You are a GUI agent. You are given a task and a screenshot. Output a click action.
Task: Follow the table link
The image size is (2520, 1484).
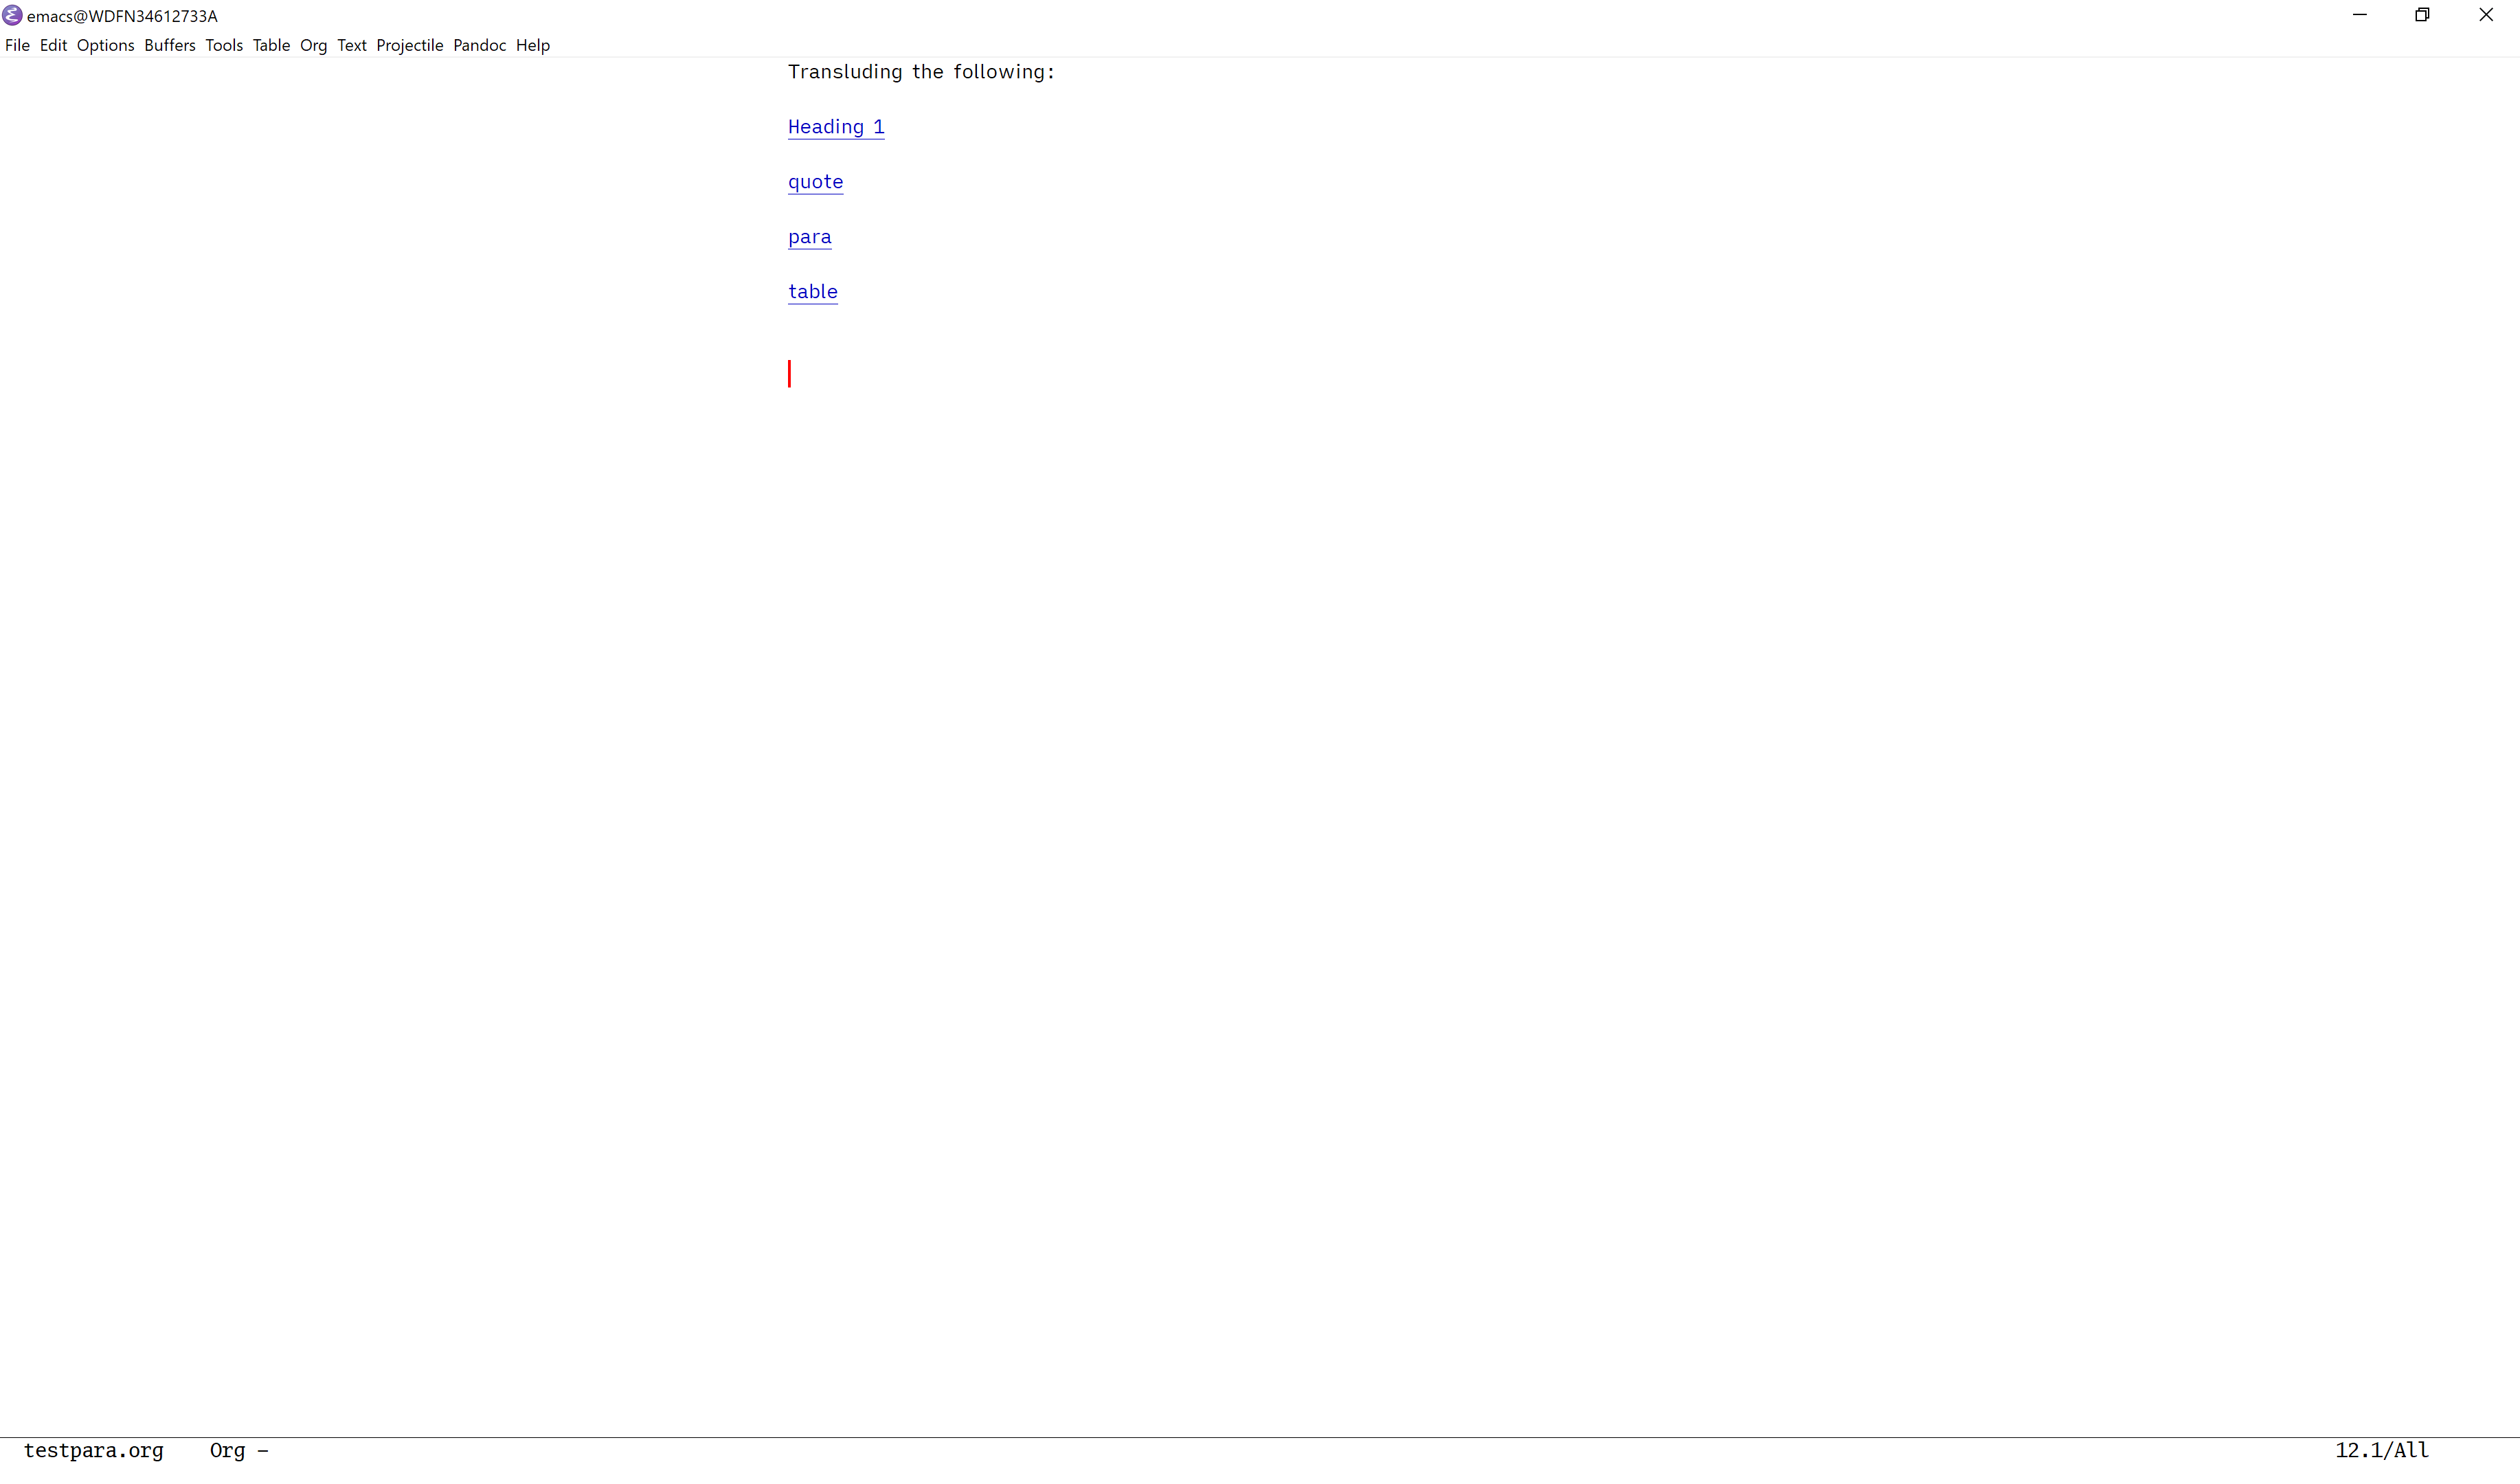812,292
